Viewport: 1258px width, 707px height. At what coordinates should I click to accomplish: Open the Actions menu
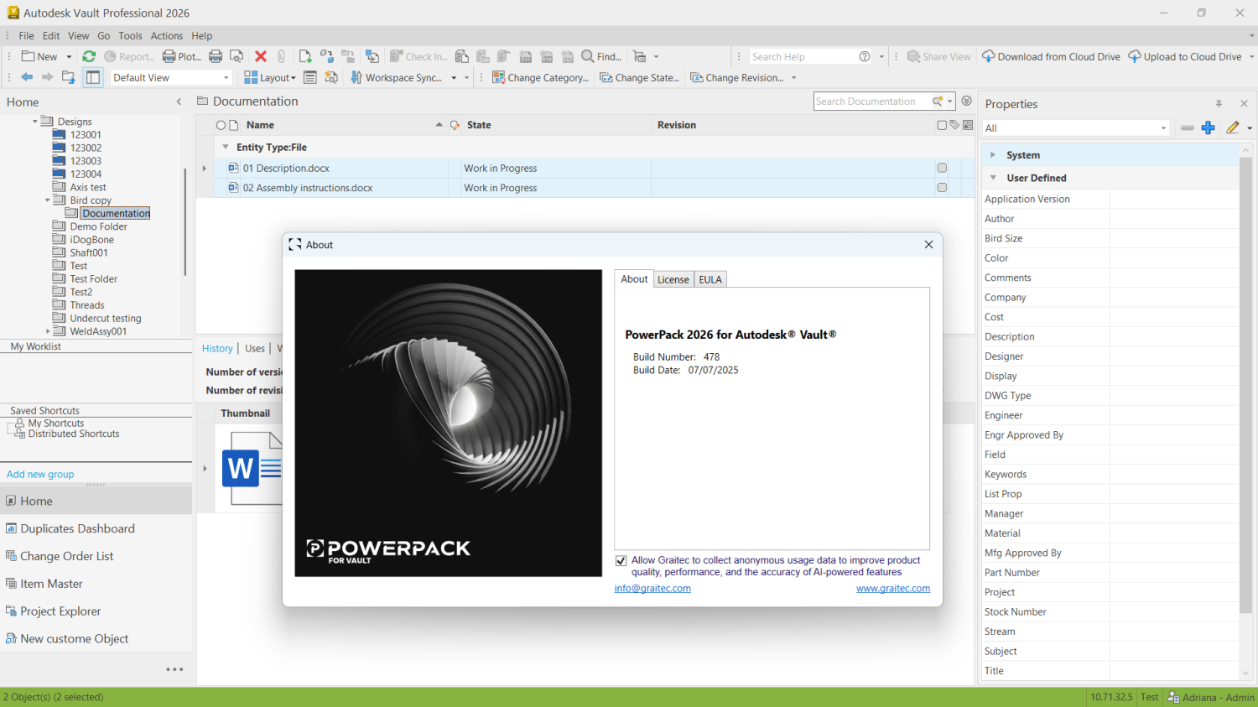coord(166,36)
